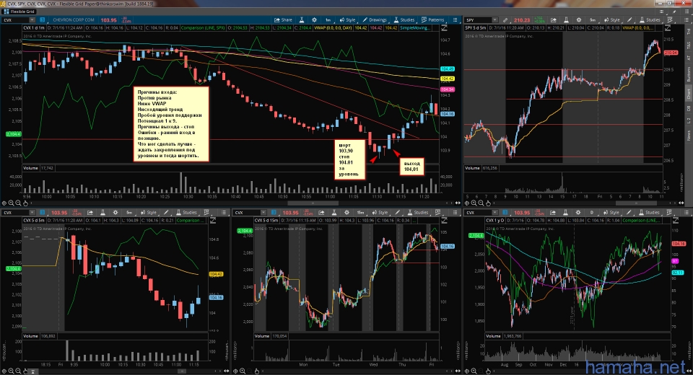693x375 pixels.
Task: Open Studies in the CHEVRON CORP chart
Action: (404, 20)
